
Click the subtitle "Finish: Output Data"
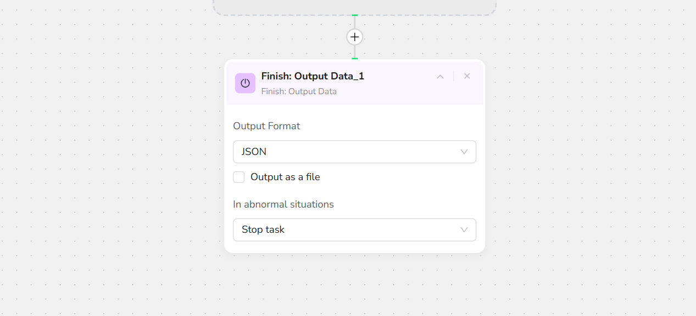click(x=299, y=91)
